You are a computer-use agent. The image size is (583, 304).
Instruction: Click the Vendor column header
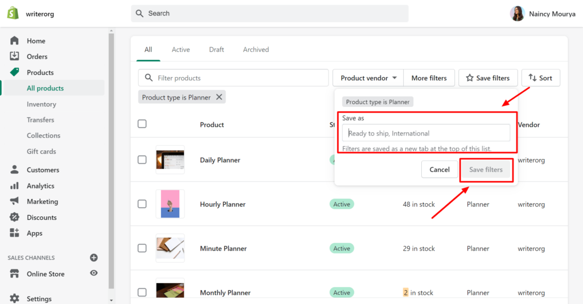529,125
